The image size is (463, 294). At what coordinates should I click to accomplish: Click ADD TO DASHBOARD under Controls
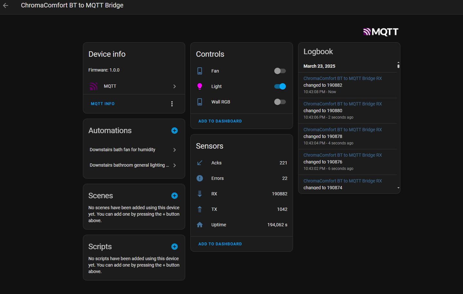pos(220,121)
